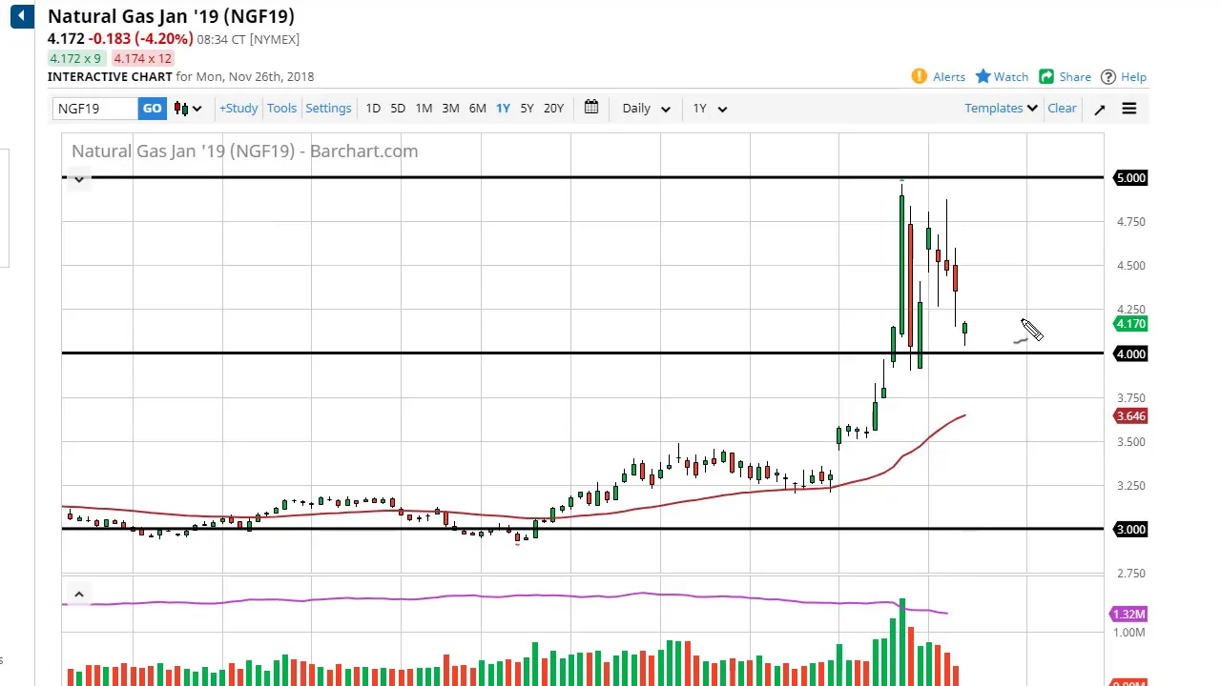Collapse price pane with down chevron
This screenshot has height=686, width=1221.
[79, 178]
